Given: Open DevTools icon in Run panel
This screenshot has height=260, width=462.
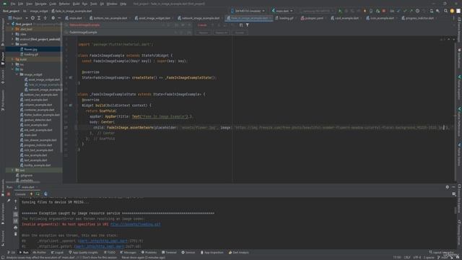Looking at the screenshot, I should [45, 194].
